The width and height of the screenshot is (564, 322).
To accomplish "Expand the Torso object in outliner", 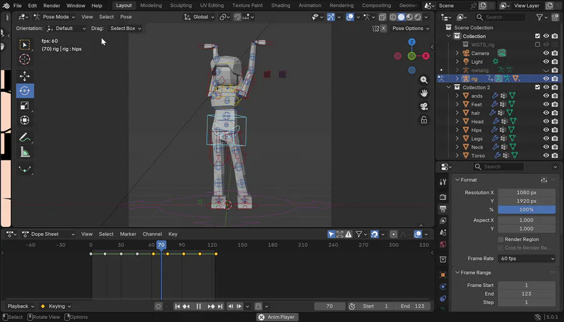I will pyautogui.click(x=457, y=155).
